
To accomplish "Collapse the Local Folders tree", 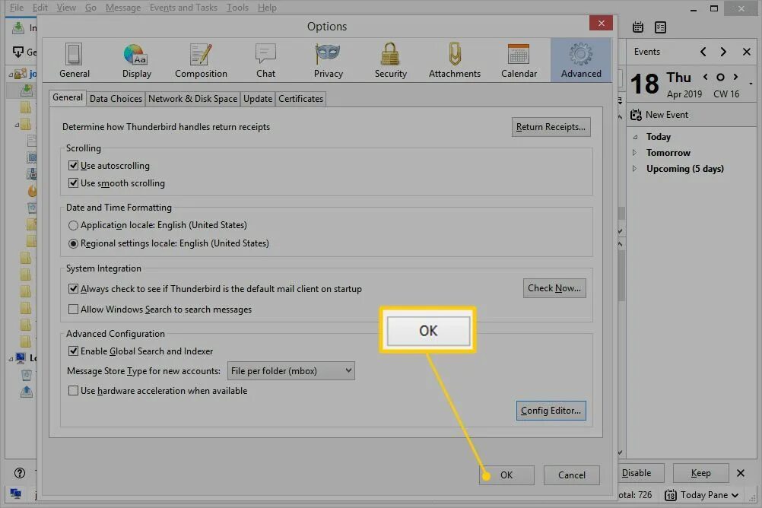I will [11, 359].
